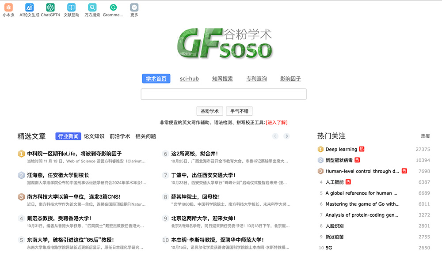Open the 小木虫 shortcut icon
The width and height of the screenshot is (442, 256).
8,8
